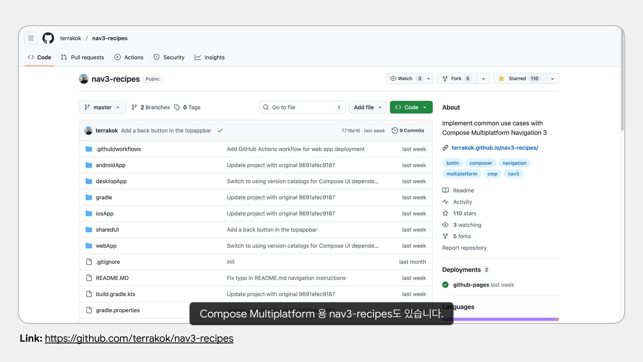Open the hamburger navigation menu
Screen dimensions: 643x362
coord(31,38)
